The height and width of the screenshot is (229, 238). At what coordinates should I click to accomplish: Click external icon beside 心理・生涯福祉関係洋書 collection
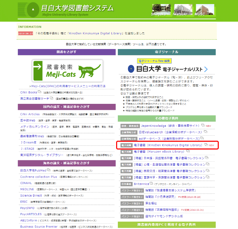click(208, 164)
